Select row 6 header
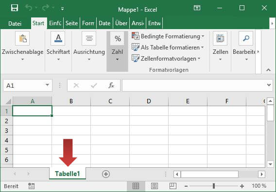The width and height of the screenshot is (276, 192). click(x=6, y=160)
